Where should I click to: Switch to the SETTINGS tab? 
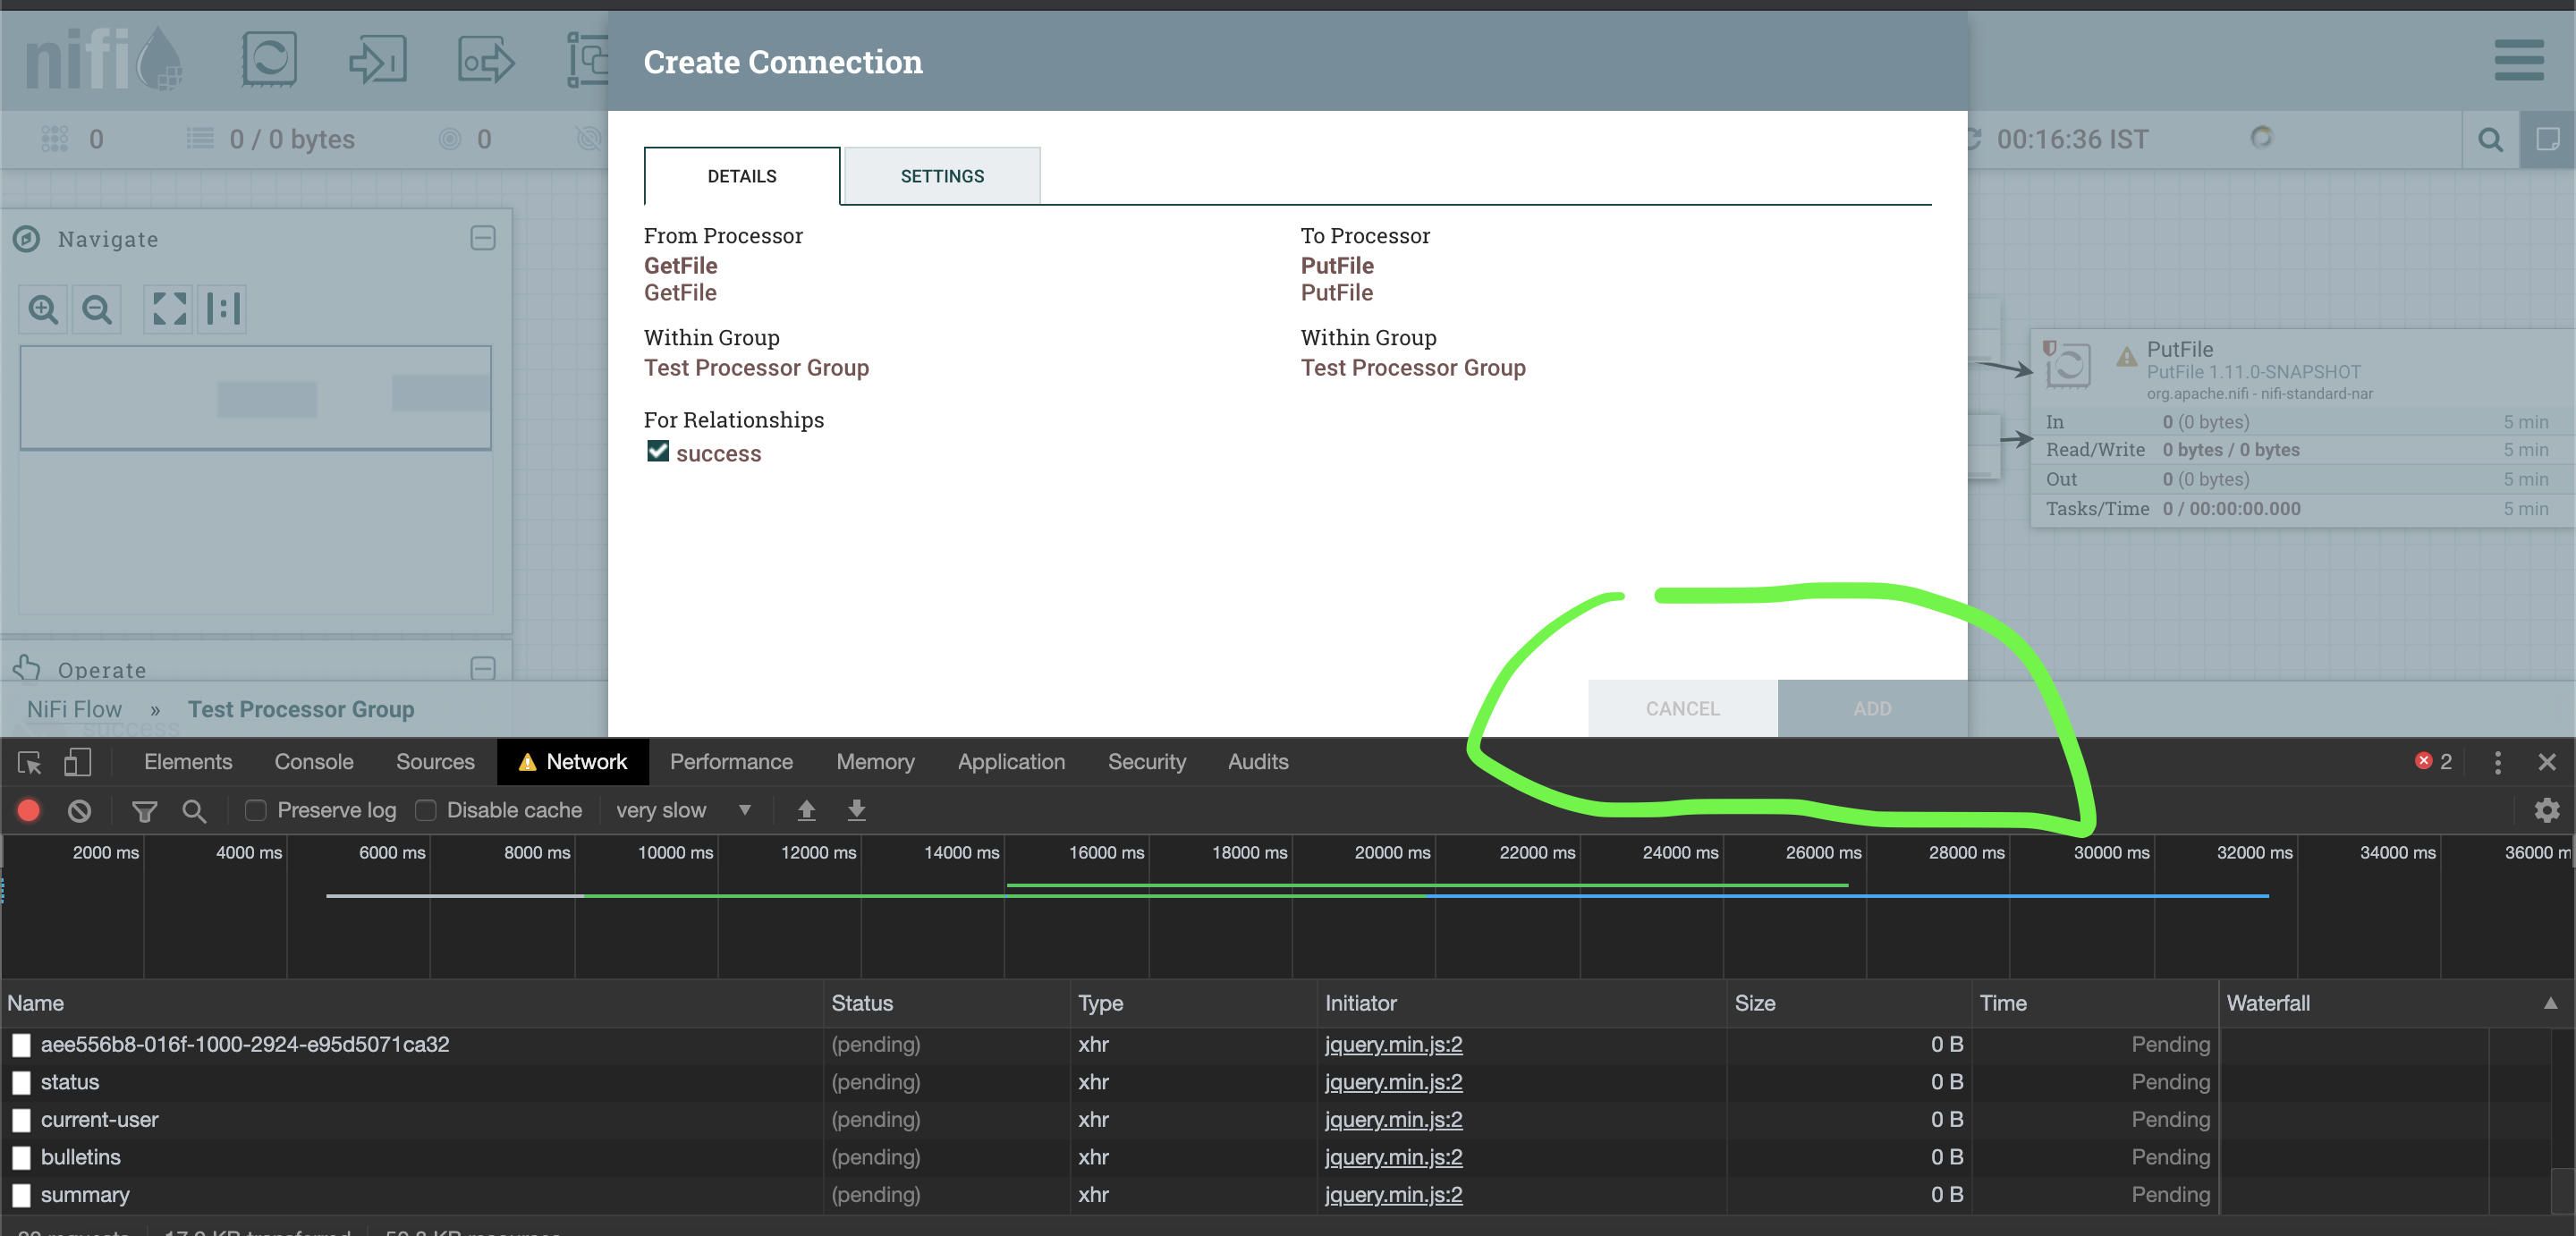pyautogui.click(x=941, y=175)
